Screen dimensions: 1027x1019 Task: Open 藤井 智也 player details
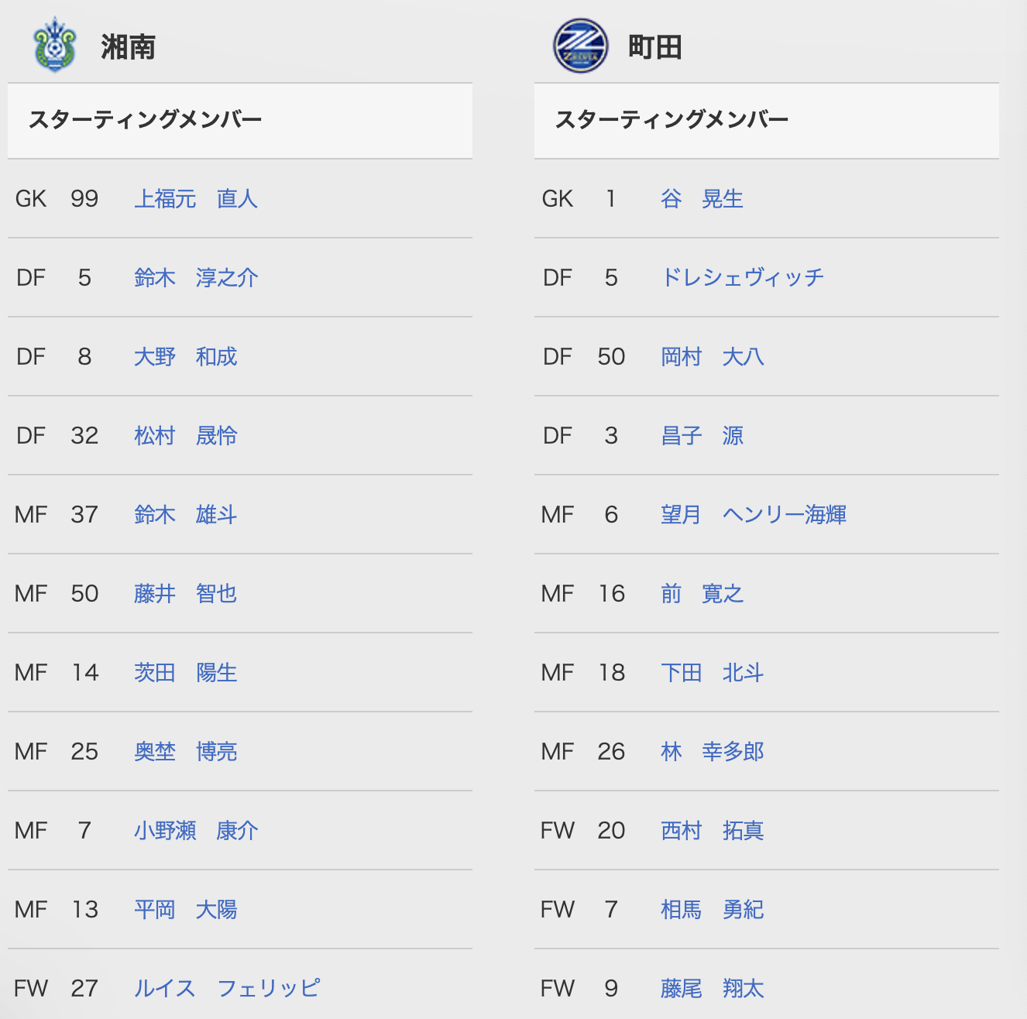186,594
